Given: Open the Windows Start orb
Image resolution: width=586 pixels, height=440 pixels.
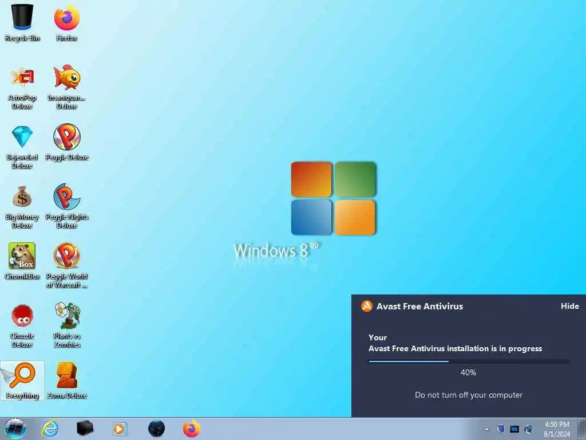Looking at the screenshot, I should coord(15,429).
